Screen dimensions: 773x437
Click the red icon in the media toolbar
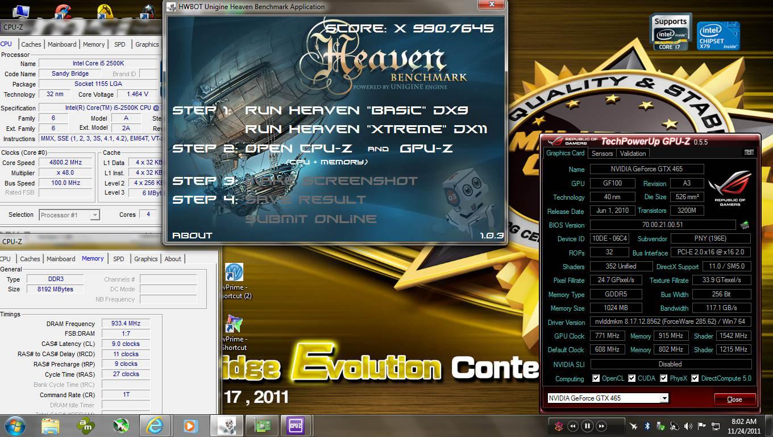tap(559, 426)
